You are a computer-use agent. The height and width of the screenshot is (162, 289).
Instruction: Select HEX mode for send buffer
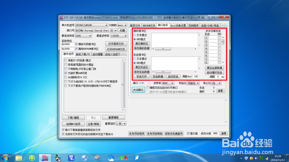[x=135, y=63]
